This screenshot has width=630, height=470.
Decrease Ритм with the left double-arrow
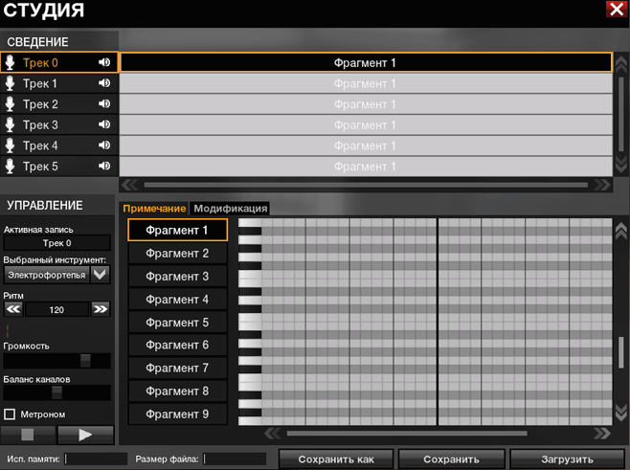(x=13, y=309)
